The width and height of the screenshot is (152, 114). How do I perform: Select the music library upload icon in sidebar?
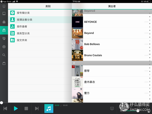[4, 30]
